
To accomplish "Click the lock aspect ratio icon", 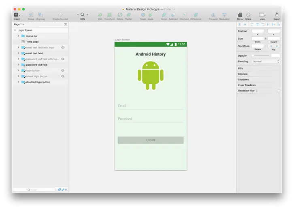I will pyautogui.click(x=266, y=38).
